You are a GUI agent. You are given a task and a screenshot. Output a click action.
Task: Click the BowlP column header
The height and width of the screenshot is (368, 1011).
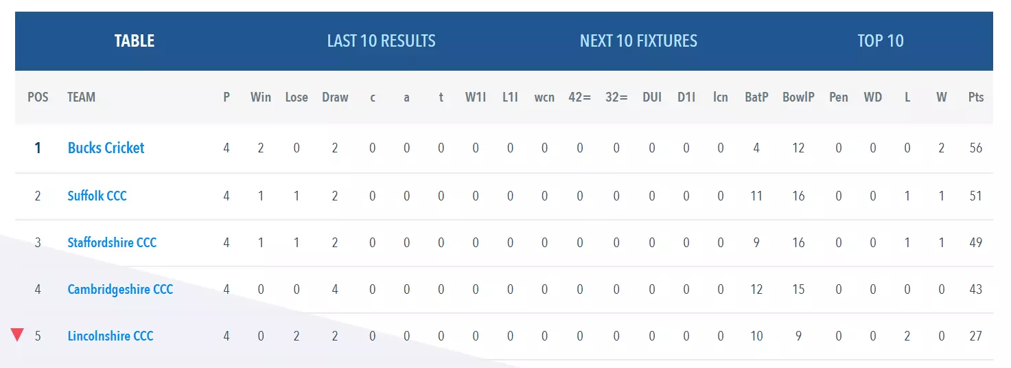(798, 97)
